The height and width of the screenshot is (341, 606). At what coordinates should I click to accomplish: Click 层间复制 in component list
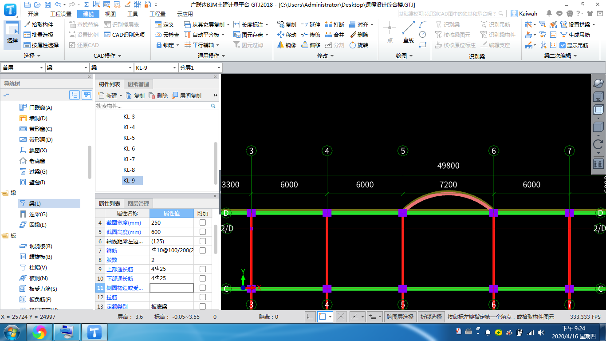click(186, 95)
